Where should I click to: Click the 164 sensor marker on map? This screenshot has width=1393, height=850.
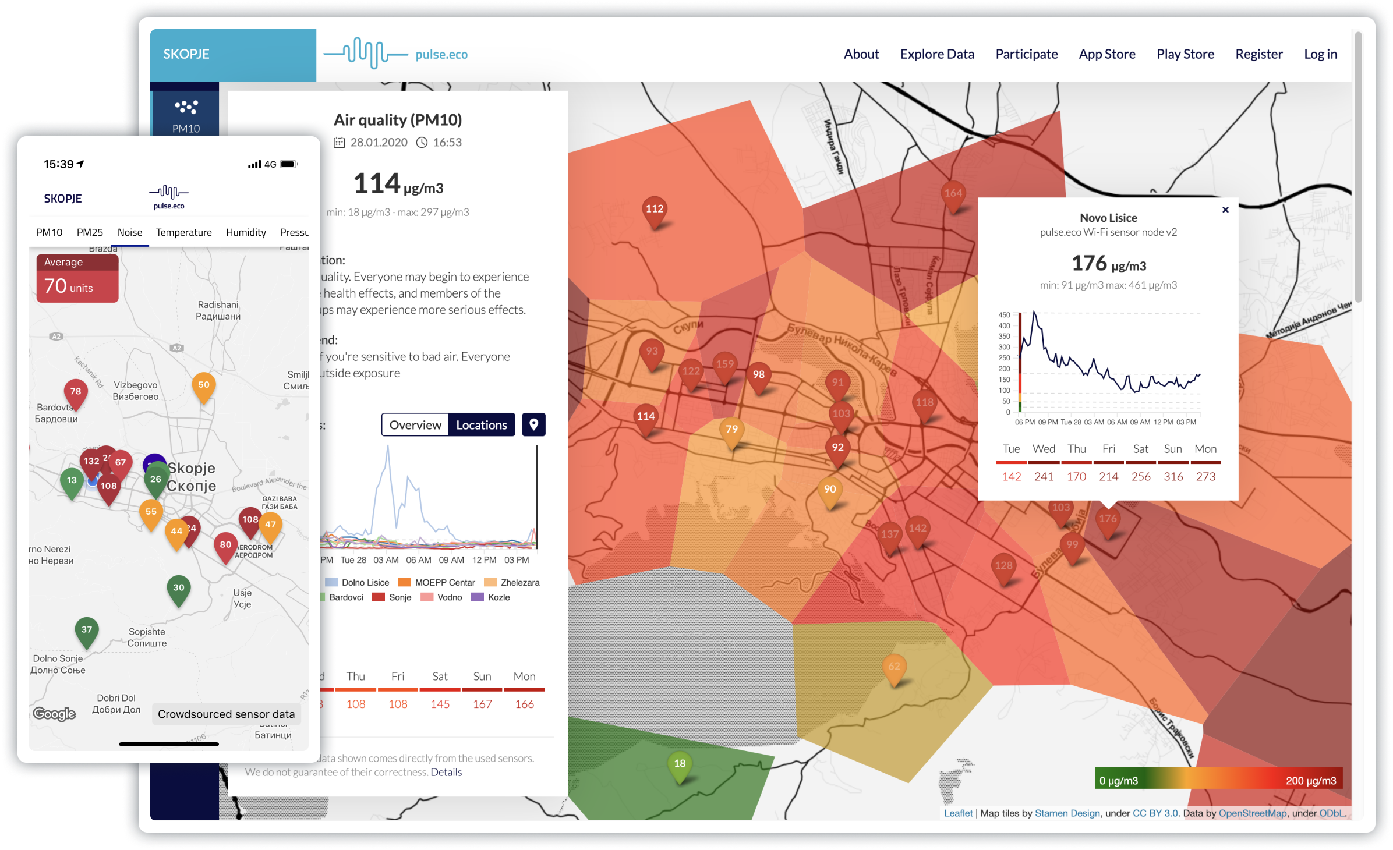click(x=953, y=196)
